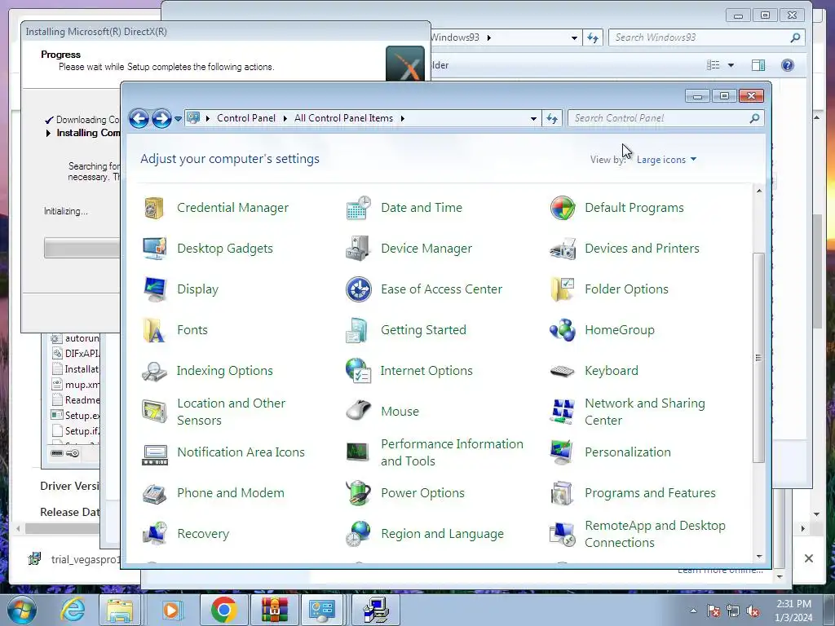Open the Fonts icon
The width and height of the screenshot is (835, 626).
[x=154, y=330]
